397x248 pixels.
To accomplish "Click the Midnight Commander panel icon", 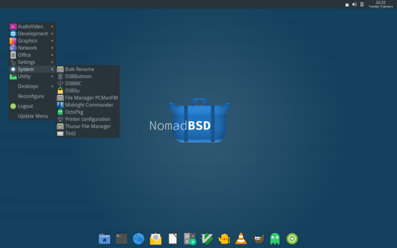I will click(x=60, y=105).
